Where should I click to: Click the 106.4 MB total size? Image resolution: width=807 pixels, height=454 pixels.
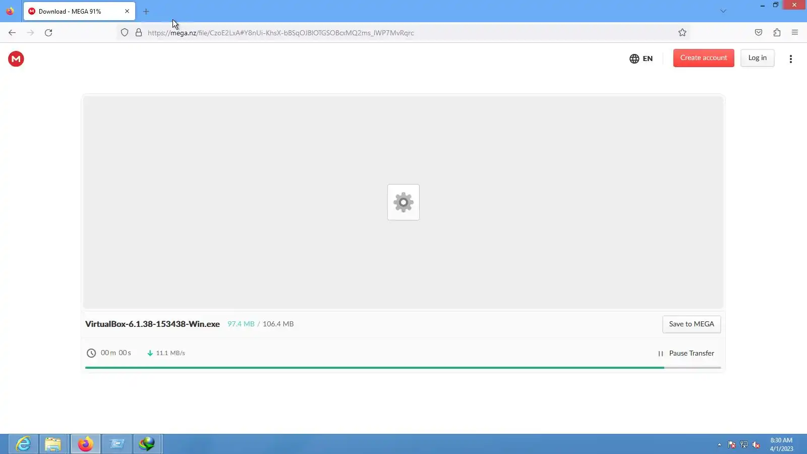pyautogui.click(x=278, y=324)
